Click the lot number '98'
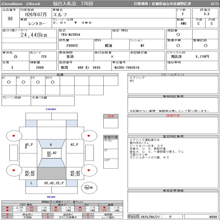220x220 pixels. [10, 18]
